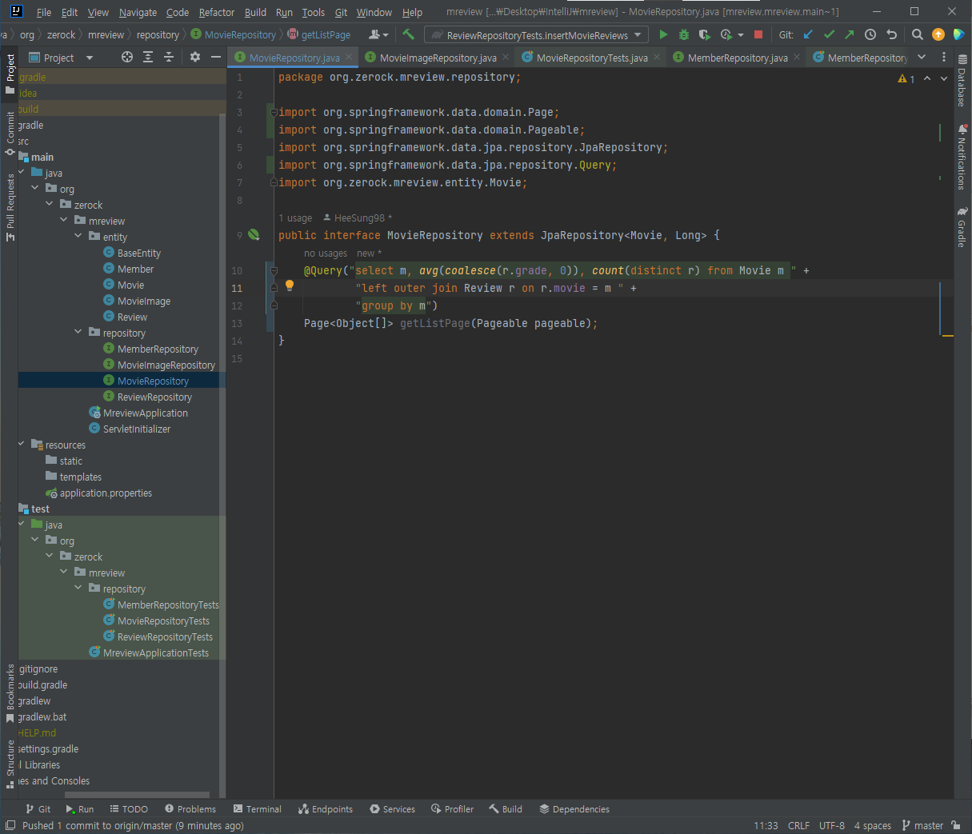
Task: Open the Dependencies tool window
Action: point(574,809)
